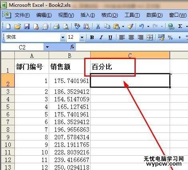
Task: Open the 插入(I) menu
Action: 88,15
